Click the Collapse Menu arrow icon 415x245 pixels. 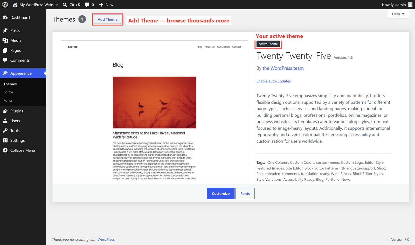5,150
